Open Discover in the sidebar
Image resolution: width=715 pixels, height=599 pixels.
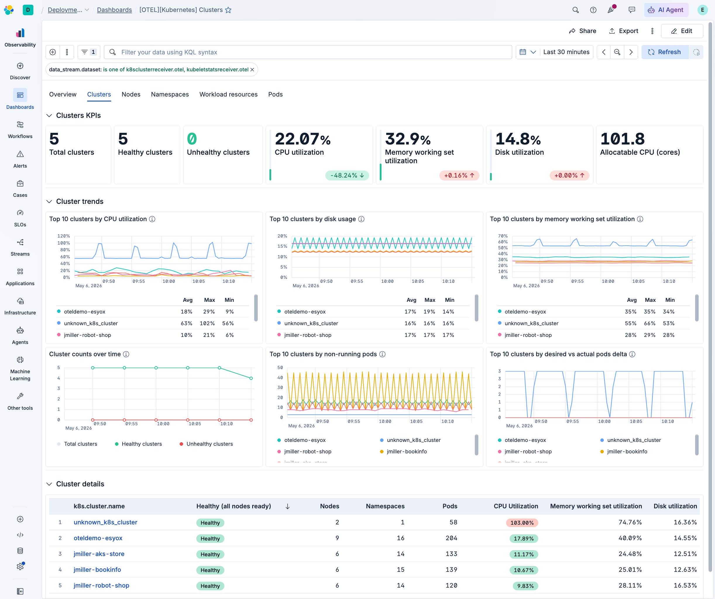(x=20, y=71)
